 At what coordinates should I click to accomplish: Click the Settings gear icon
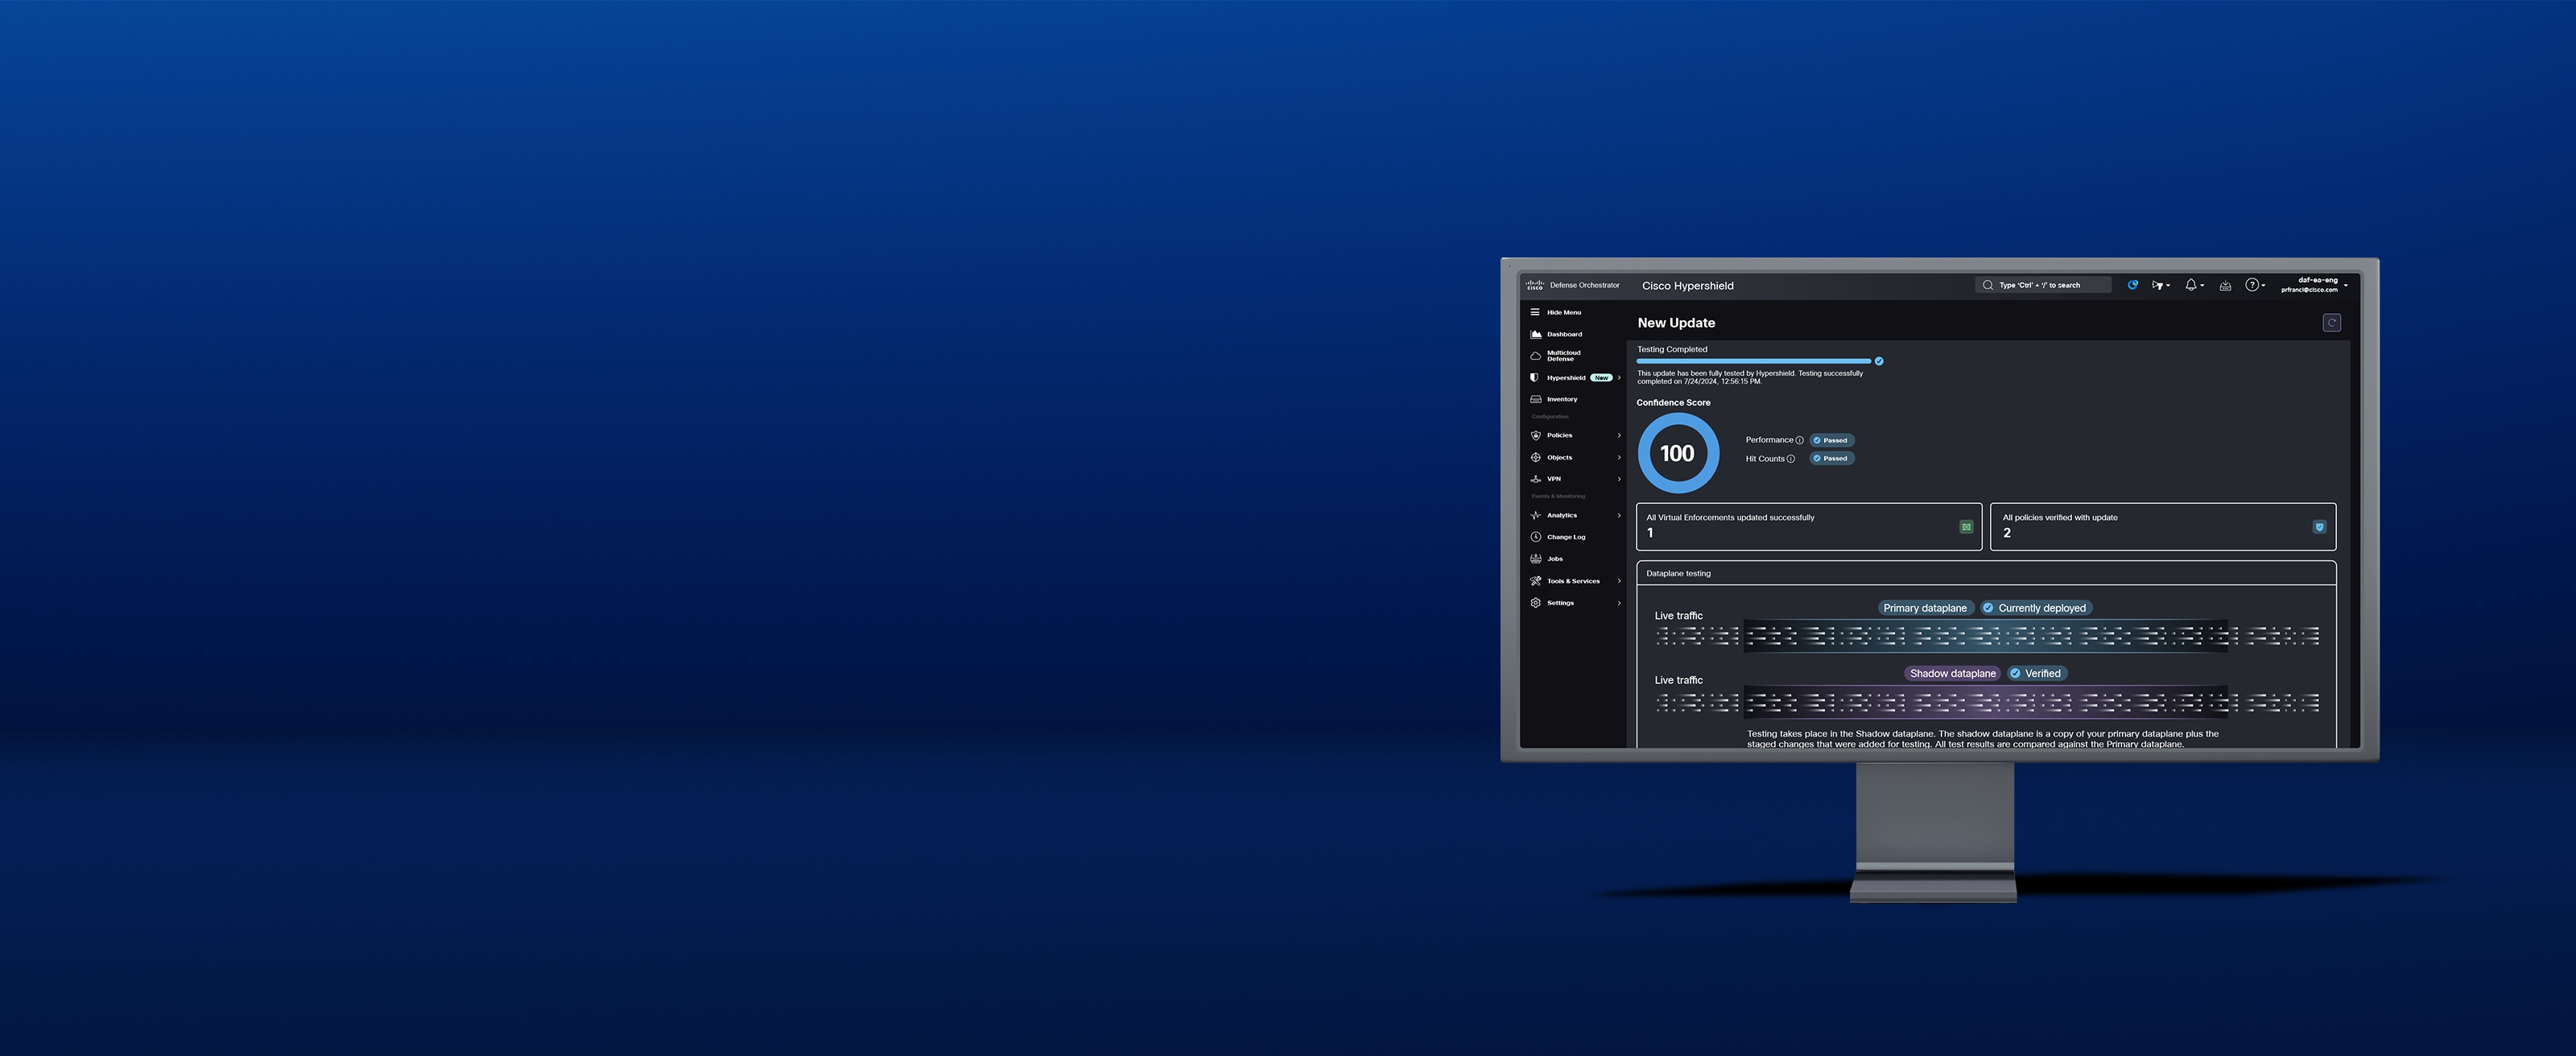[1536, 603]
